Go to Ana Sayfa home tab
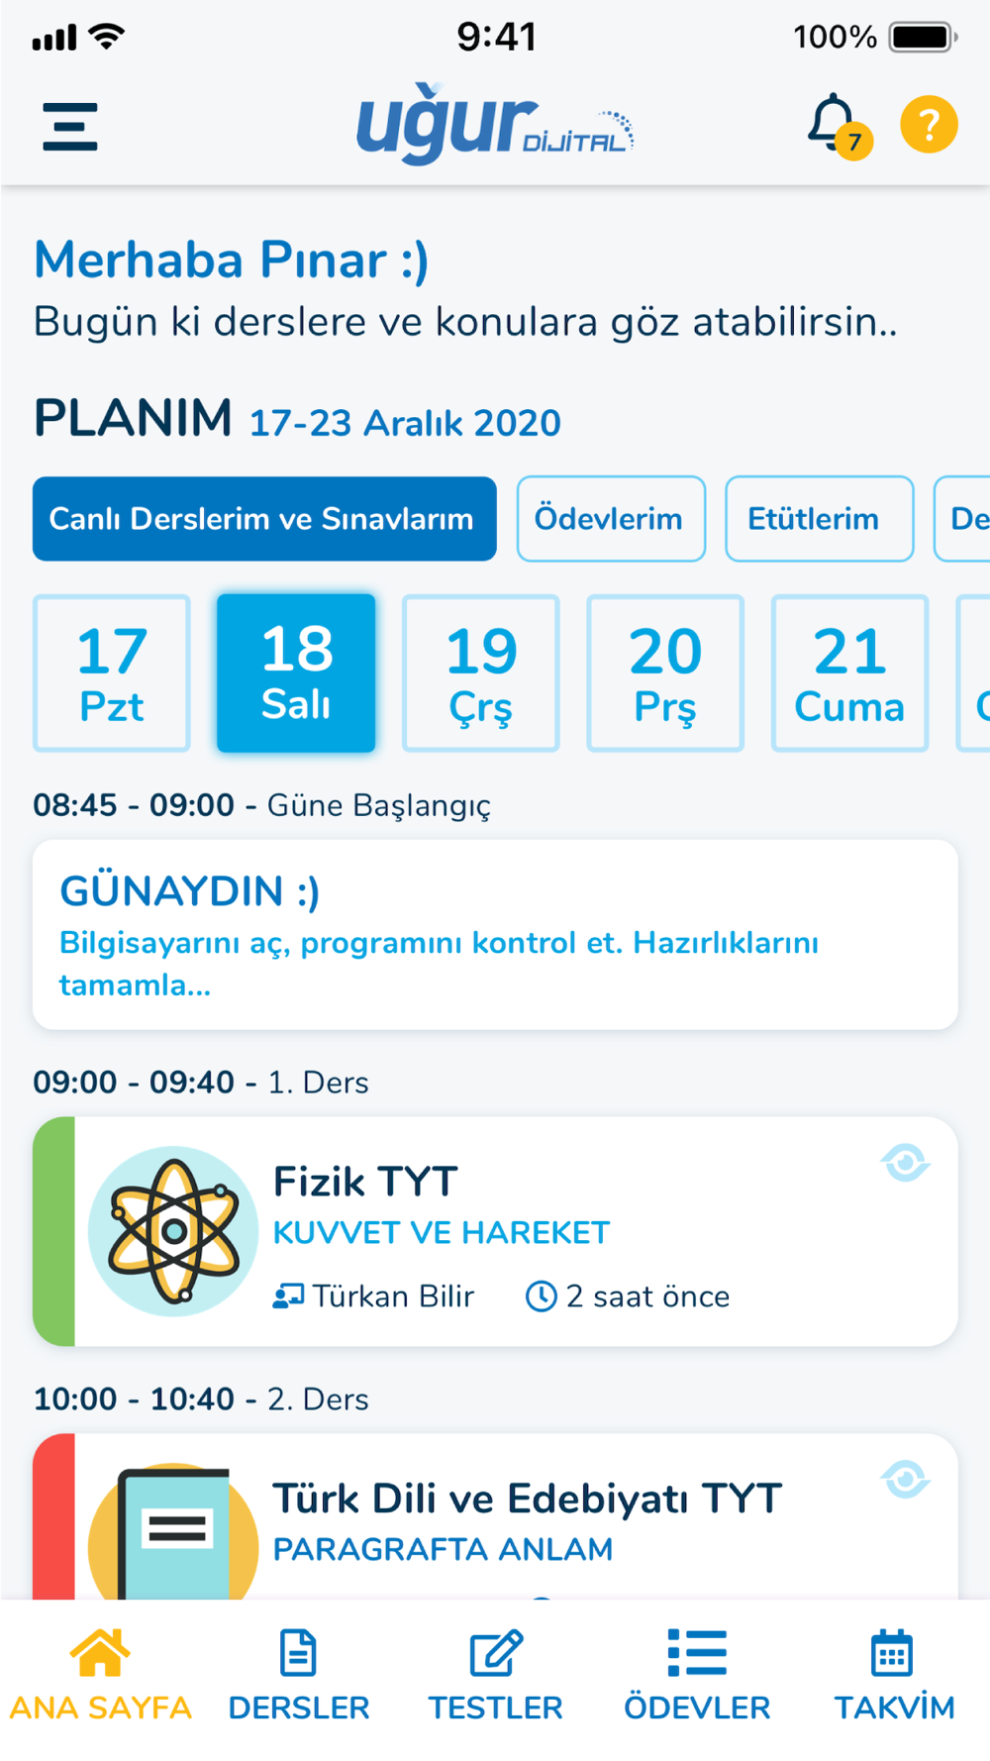This screenshot has width=990, height=1761. [100, 1676]
